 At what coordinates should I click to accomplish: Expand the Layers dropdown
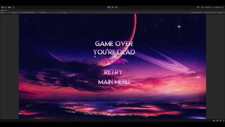click(210, 7)
